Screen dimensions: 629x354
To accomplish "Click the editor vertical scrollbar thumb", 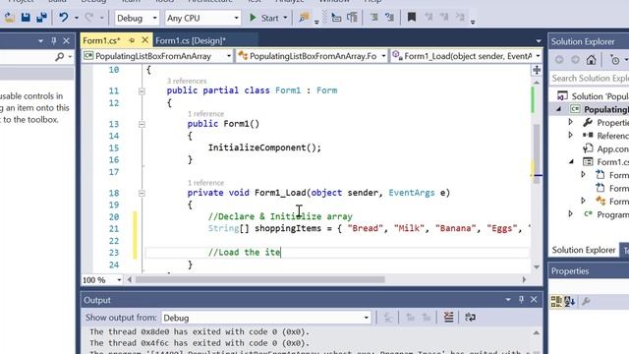I will click(x=537, y=153).
